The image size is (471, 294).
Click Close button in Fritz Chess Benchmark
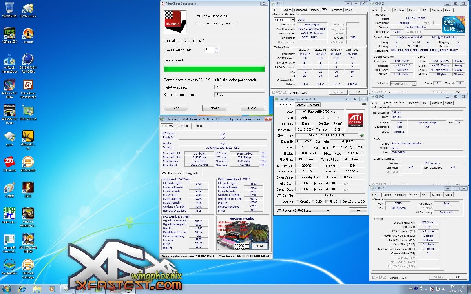(x=252, y=108)
